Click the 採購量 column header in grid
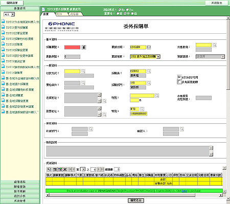This screenshot has height=204, width=230. click(x=149, y=175)
